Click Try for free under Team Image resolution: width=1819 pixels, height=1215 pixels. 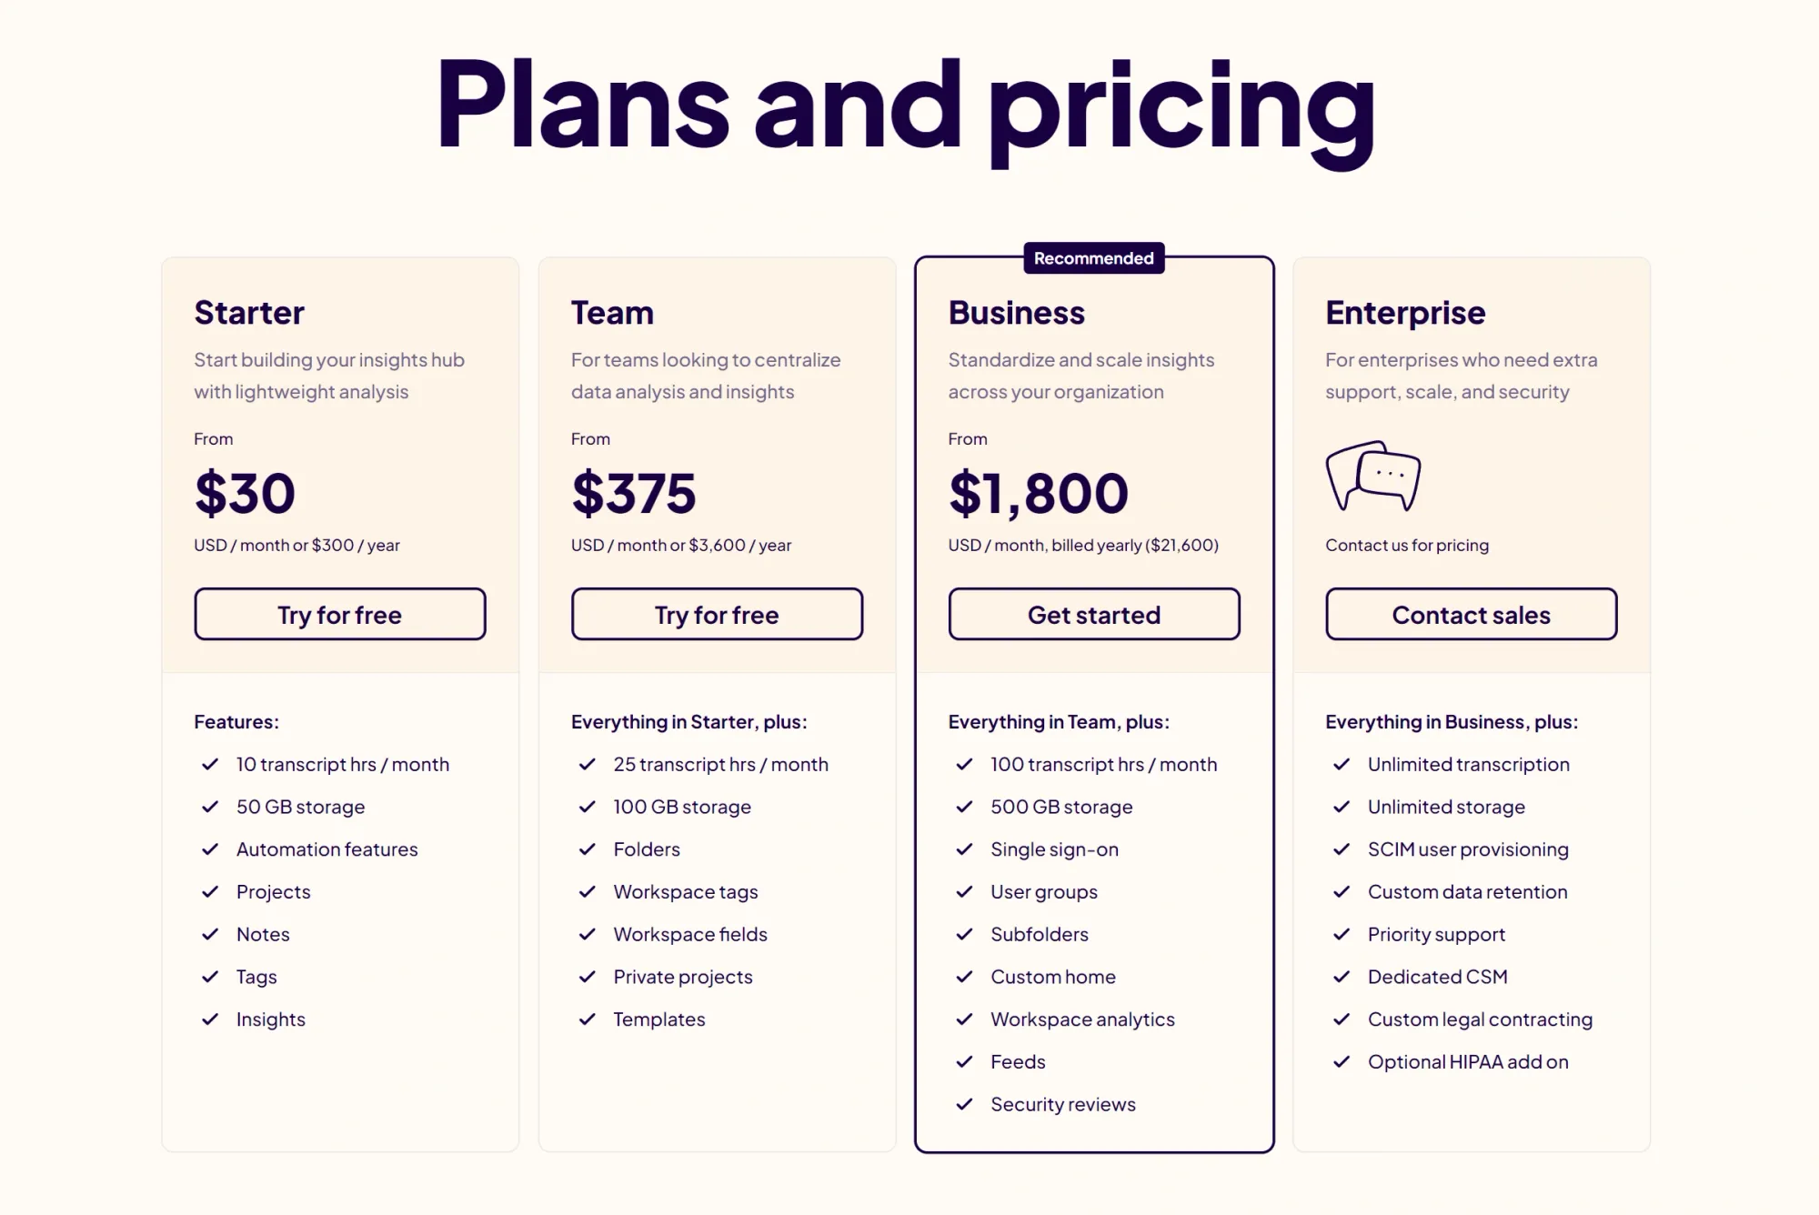[x=717, y=614]
